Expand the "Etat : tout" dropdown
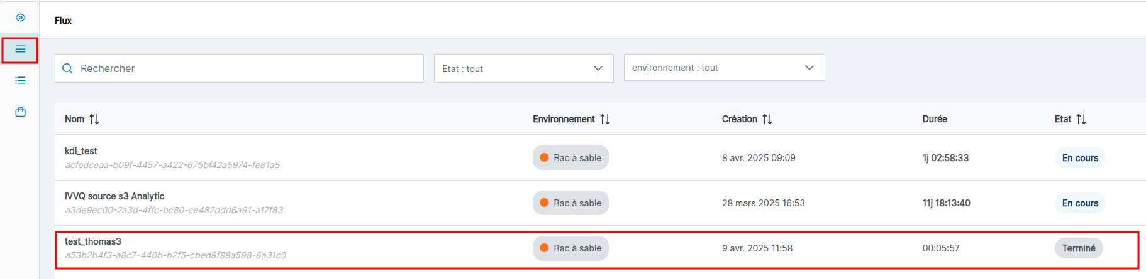 pyautogui.click(x=523, y=68)
